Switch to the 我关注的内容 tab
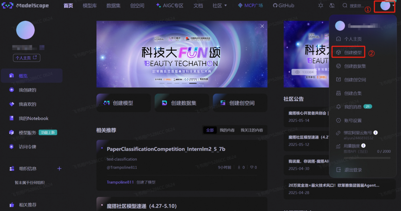Screen dimensions: 401x211 point(252,130)
